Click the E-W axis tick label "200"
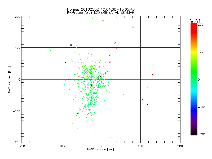This screenshot has width=212, height=159. (180, 146)
